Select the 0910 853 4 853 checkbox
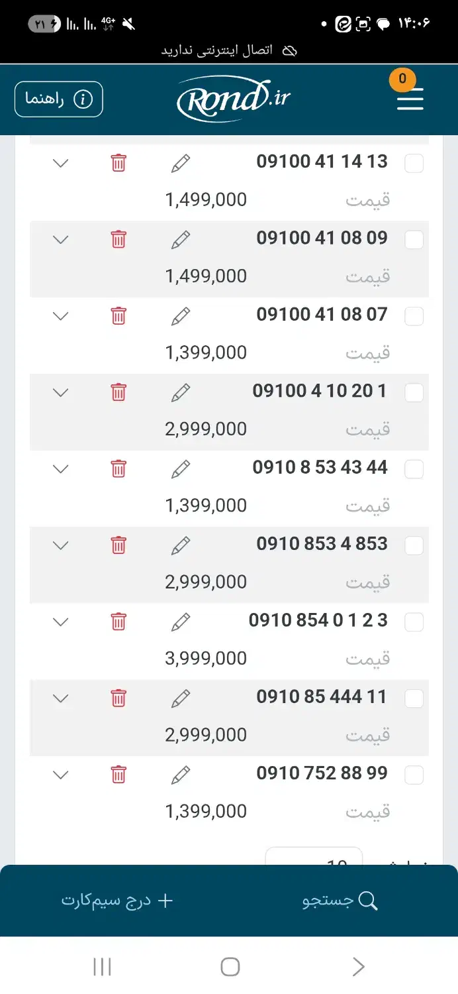 tap(414, 546)
